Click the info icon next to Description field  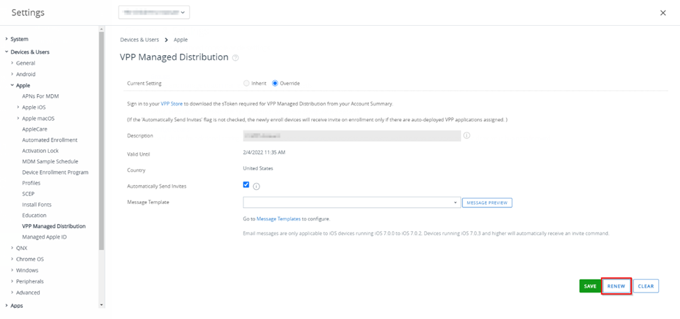coord(467,135)
